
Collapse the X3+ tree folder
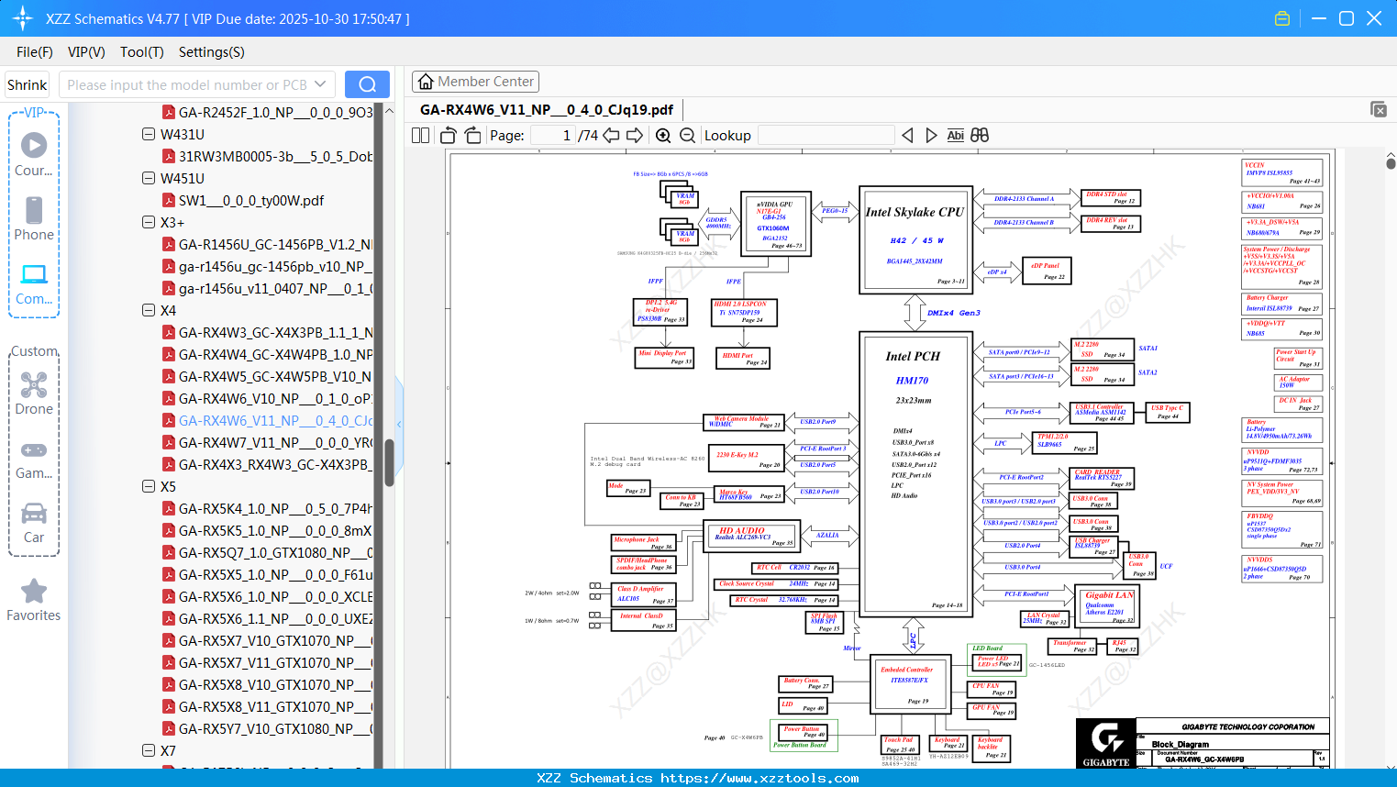[149, 222]
